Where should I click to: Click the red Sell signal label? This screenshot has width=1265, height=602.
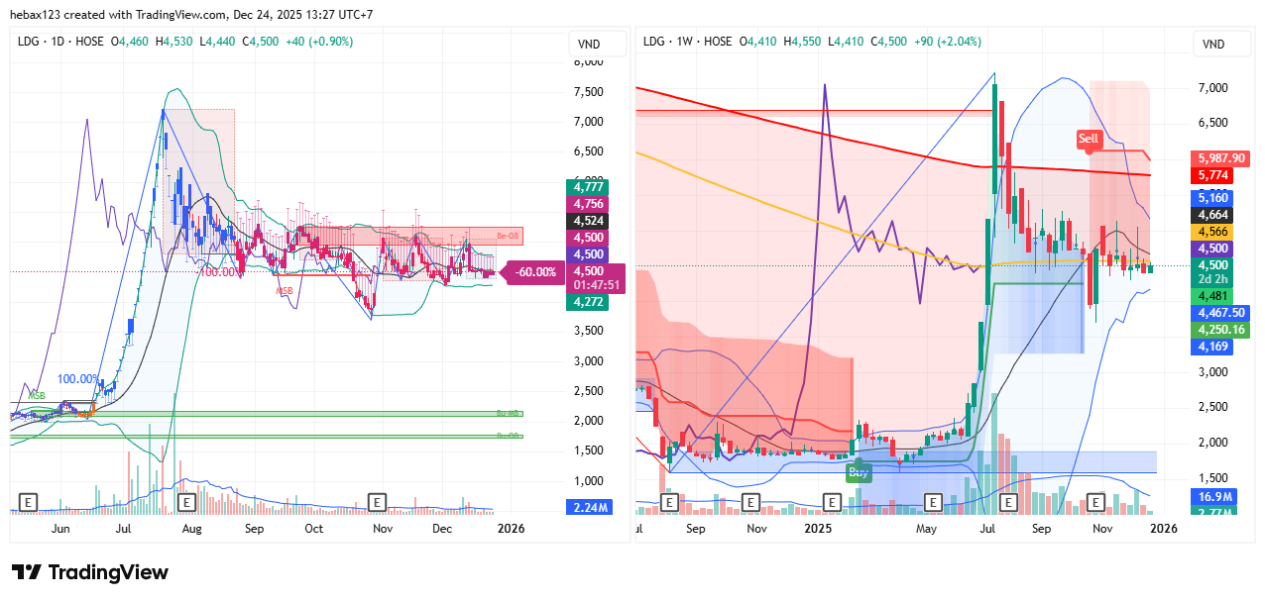click(1090, 139)
